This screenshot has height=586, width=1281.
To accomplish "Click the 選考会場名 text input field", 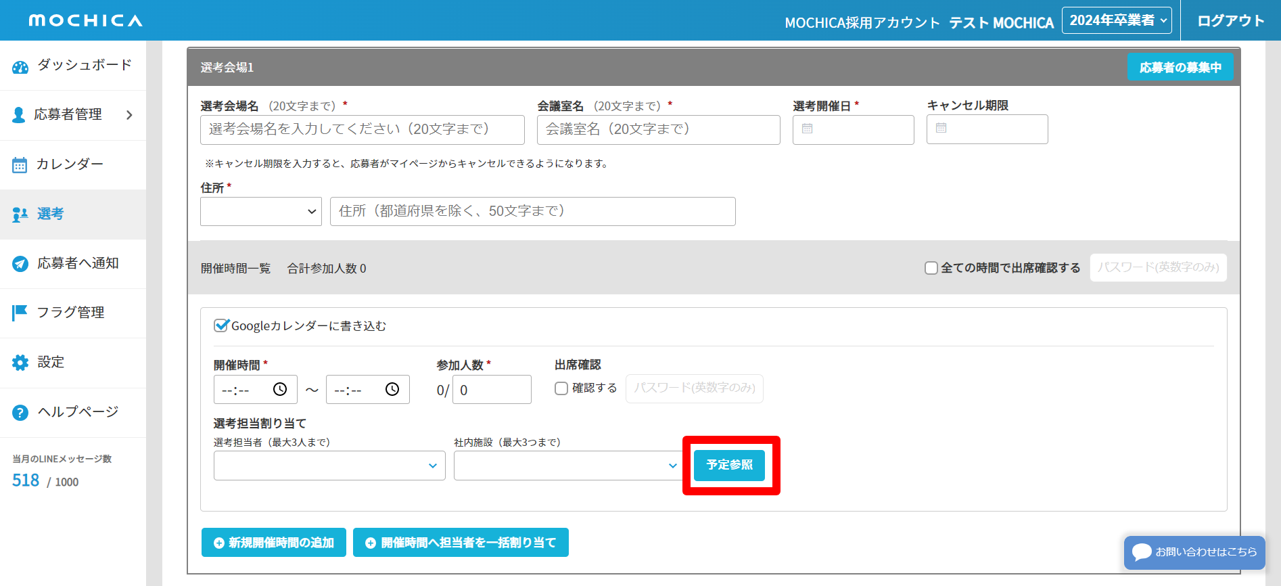I will click(362, 129).
